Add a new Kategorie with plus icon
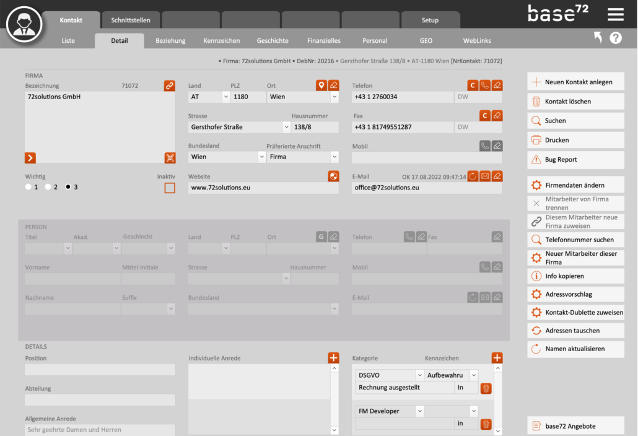Screen dimensions: 638x436 point(497,358)
